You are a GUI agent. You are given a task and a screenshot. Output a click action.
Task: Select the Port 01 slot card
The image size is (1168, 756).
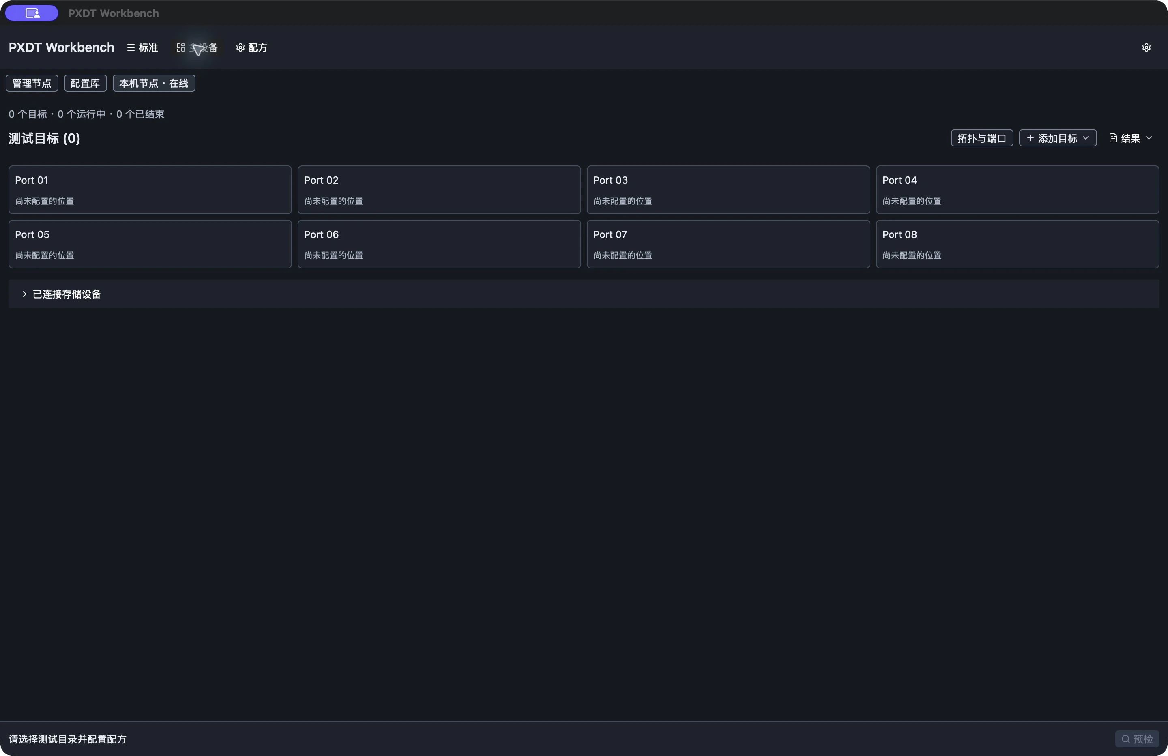coord(150,190)
